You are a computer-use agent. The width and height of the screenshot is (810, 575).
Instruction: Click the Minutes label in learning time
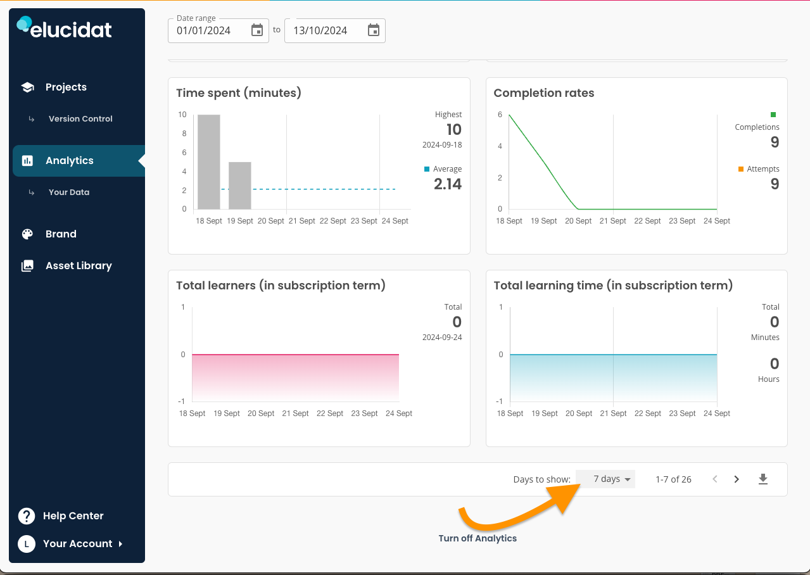click(x=765, y=338)
